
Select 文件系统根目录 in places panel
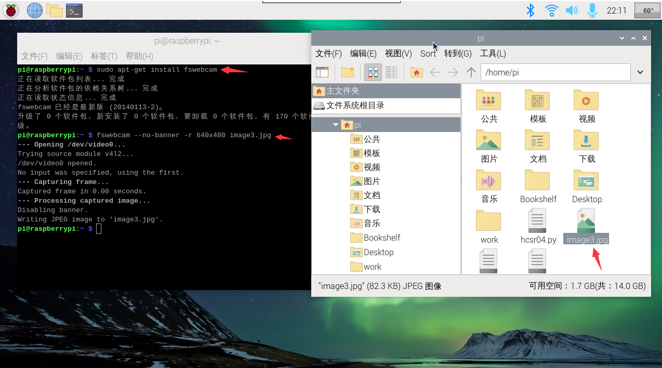(x=355, y=106)
